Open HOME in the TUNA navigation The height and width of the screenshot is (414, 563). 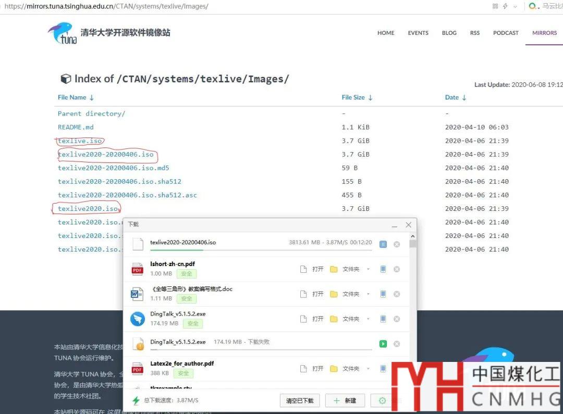pyautogui.click(x=386, y=33)
